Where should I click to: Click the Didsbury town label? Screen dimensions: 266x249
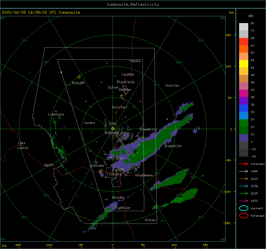pos(111,133)
